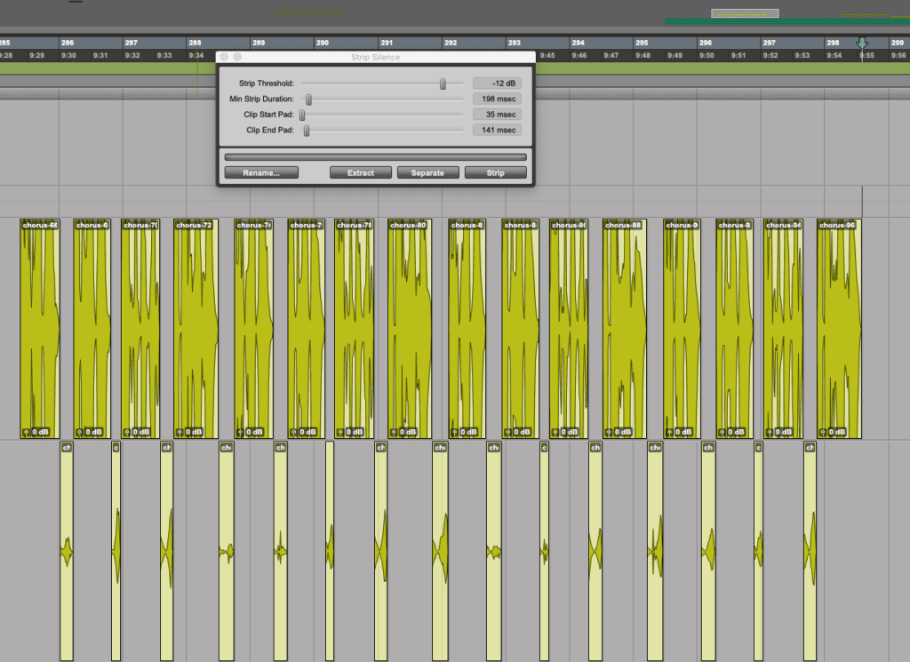910x662 pixels.
Task: Click bar 296 in the bars ruler
Action: click(x=706, y=43)
